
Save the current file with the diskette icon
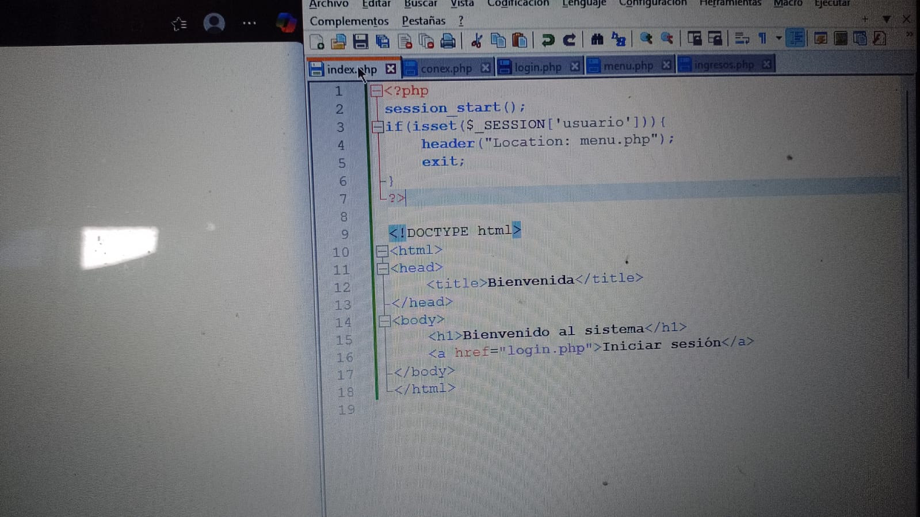360,41
